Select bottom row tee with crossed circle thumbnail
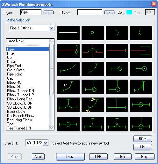This screenshot has width=158, height=164. tap(141, 124)
